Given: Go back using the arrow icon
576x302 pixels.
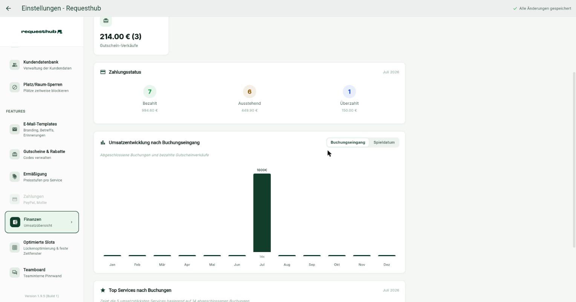Looking at the screenshot, I should (8, 8).
